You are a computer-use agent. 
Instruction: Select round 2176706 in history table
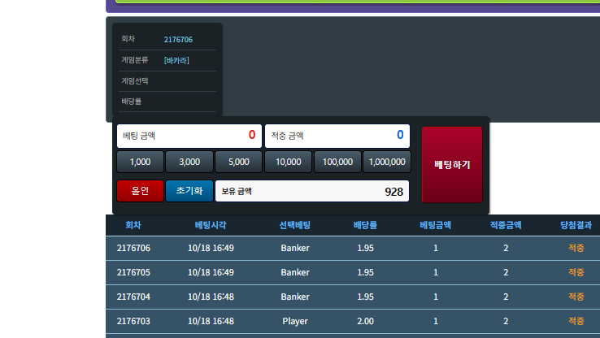pyautogui.click(x=133, y=248)
